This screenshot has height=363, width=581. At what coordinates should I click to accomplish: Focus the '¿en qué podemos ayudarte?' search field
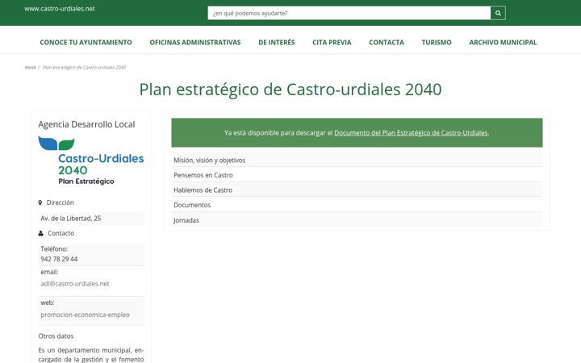(349, 13)
